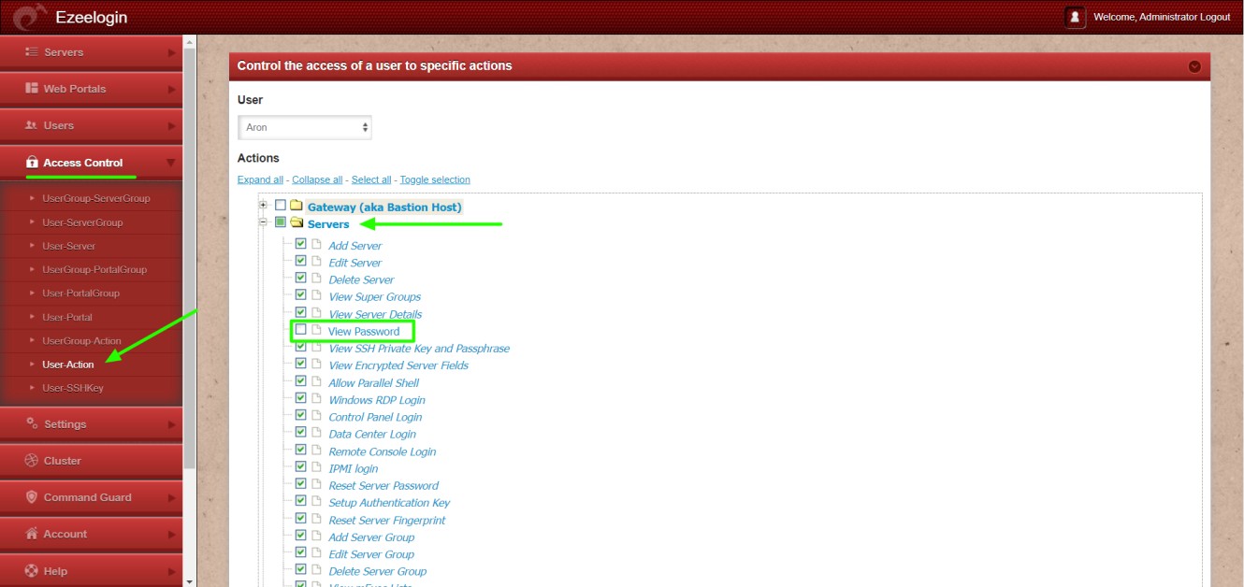Click the Add Server document icon
Viewport: 1244px width, 587px height.
coord(316,245)
